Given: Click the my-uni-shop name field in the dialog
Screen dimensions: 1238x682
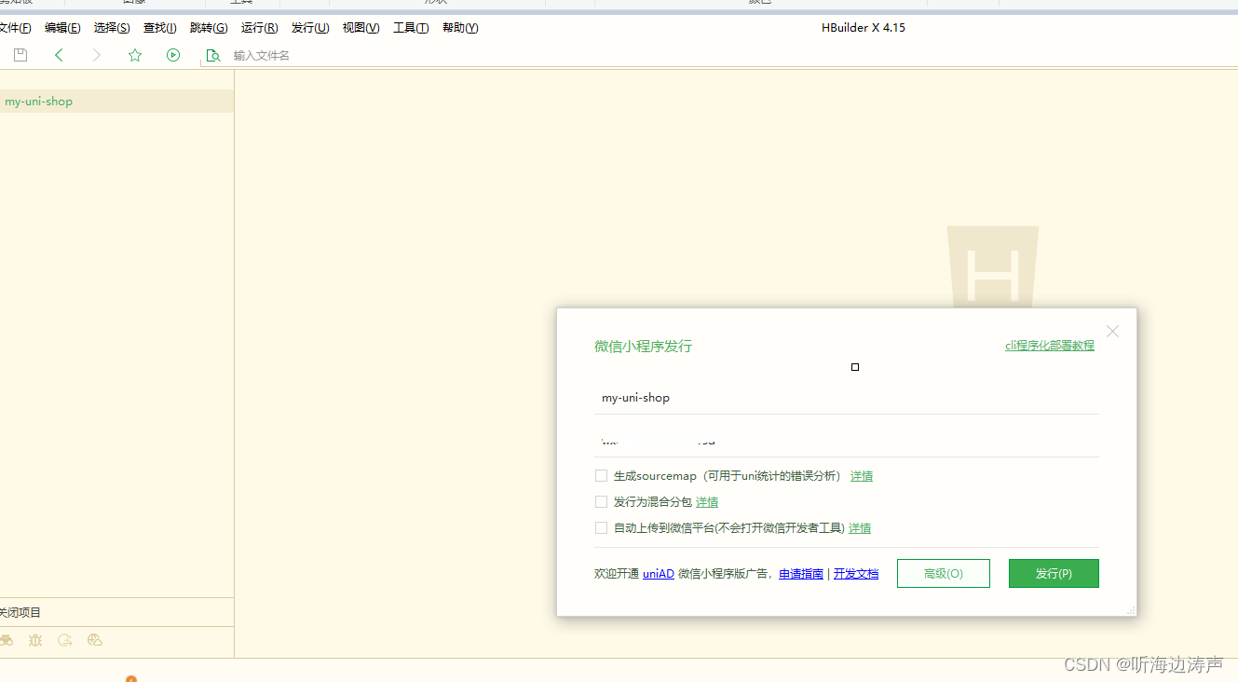Looking at the screenshot, I should pos(847,398).
